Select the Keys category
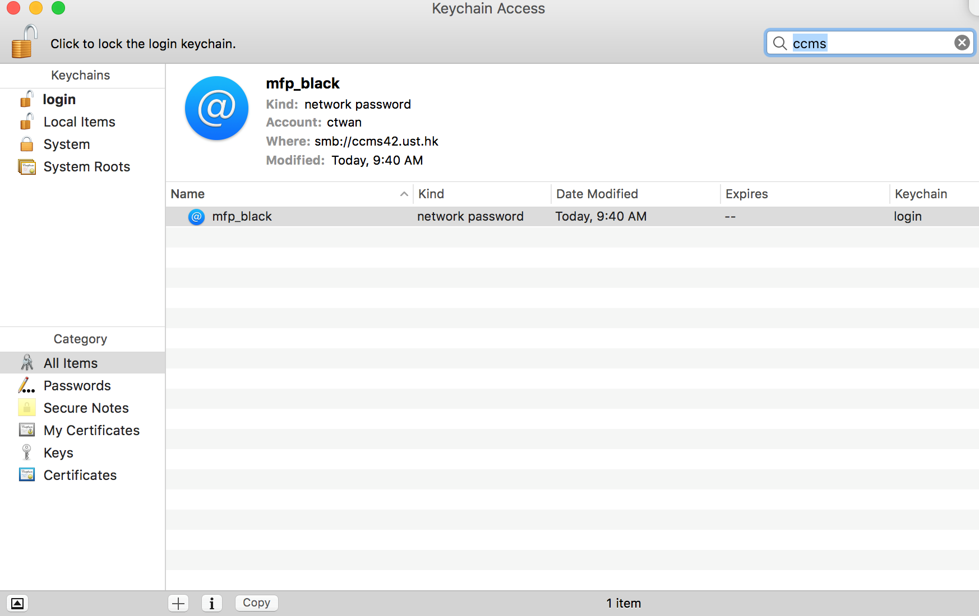The height and width of the screenshot is (616, 979). [58, 453]
